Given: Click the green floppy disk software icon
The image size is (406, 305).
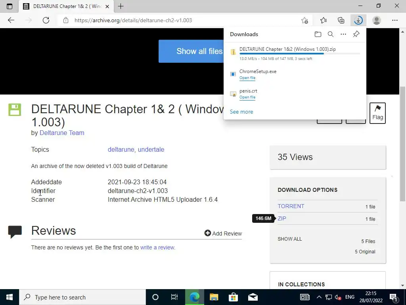Looking at the screenshot, I should pos(15,110).
